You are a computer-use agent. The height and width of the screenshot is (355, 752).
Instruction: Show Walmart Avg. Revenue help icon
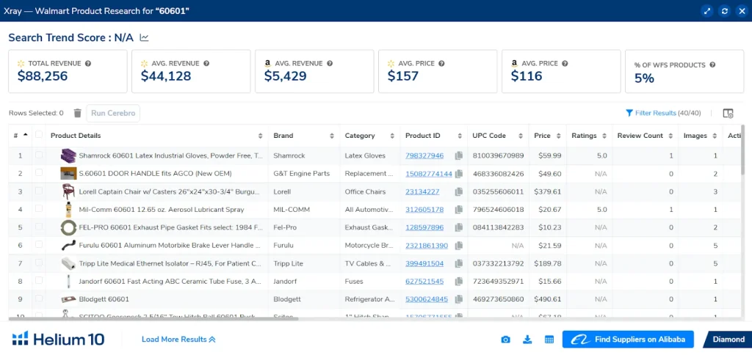(206, 63)
